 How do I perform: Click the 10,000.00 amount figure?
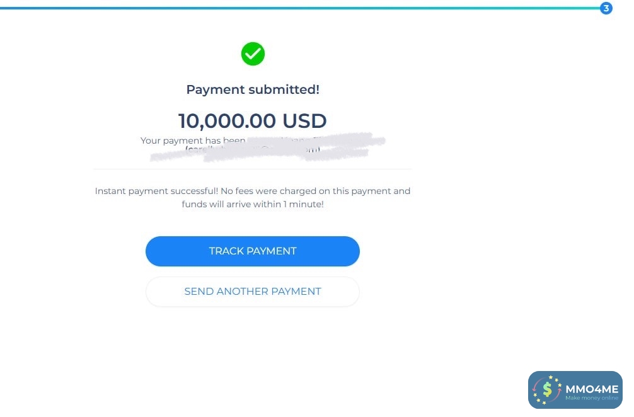point(227,120)
